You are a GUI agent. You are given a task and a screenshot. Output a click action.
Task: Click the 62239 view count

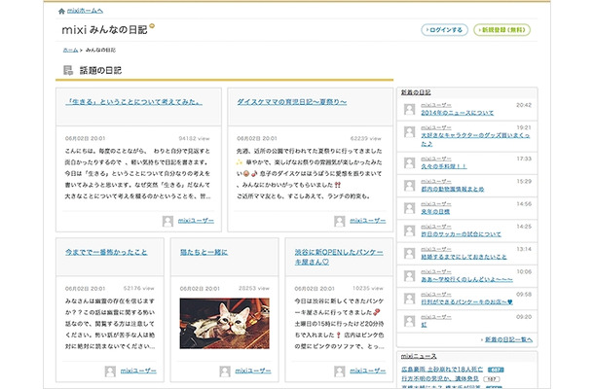(365, 138)
